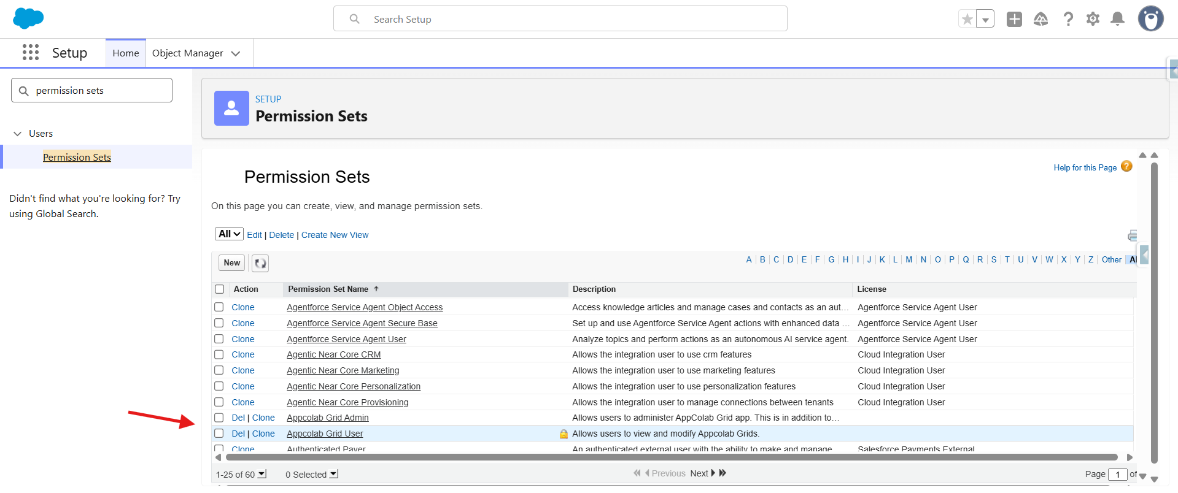Filter list by letter S
Screen dimensions: 1178x493
[994, 260]
